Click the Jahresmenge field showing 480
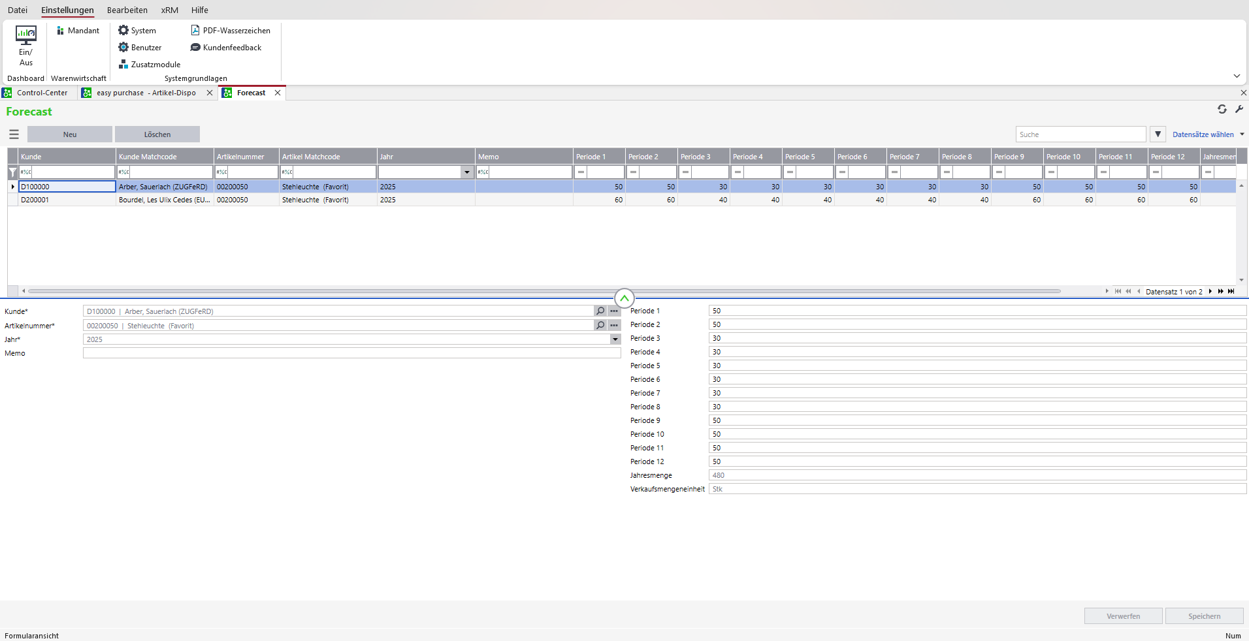 (978, 475)
